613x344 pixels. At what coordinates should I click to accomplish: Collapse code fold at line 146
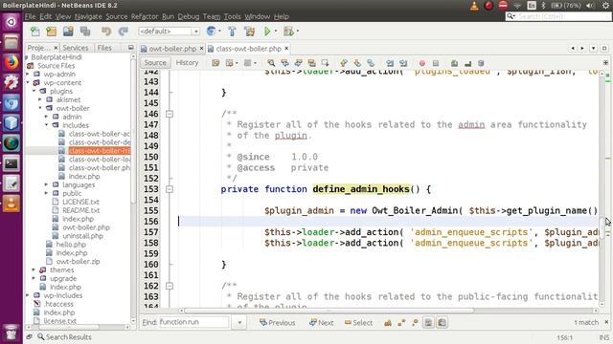(170, 114)
